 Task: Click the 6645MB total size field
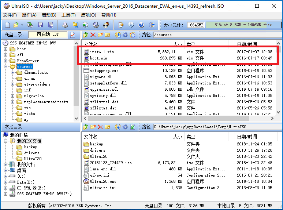(196, 25)
